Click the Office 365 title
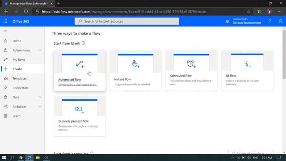 click(21, 21)
